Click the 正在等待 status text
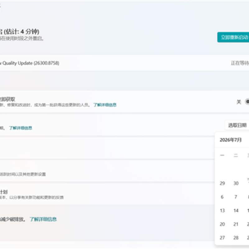This screenshot has width=249, height=249. 240,63
